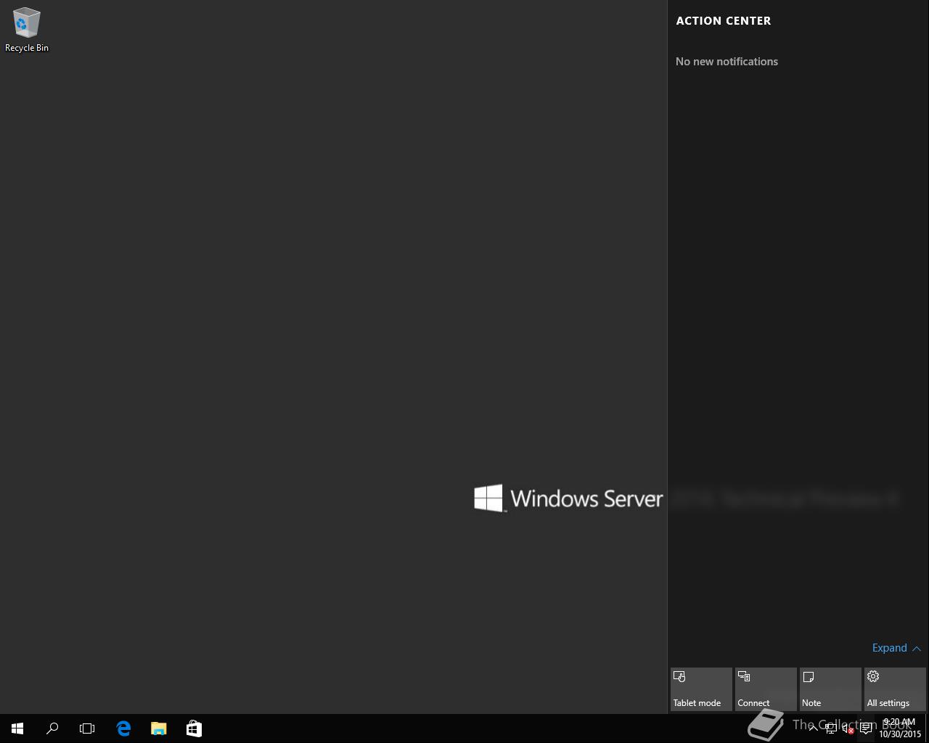Open the Windows Start menu
This screenshot has height=743, width=929.
click(x=17, y=728)
